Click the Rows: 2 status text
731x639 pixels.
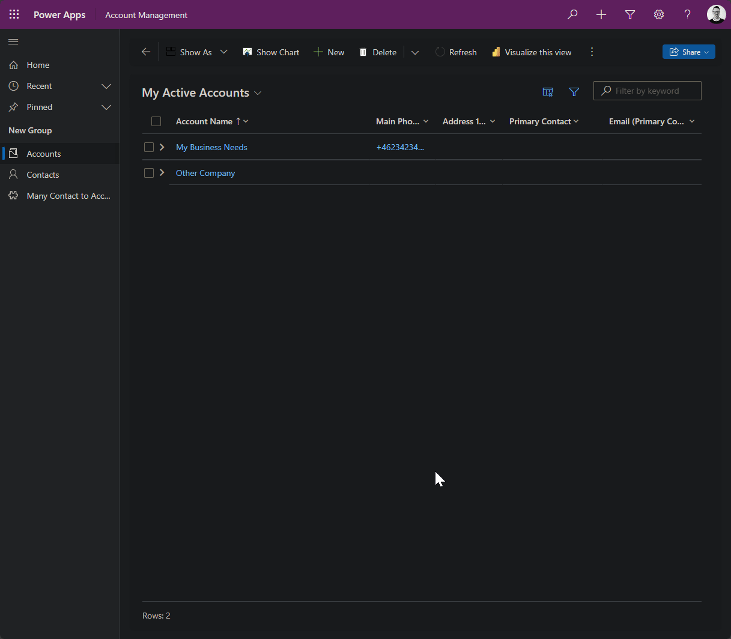(x=156, y=616)
